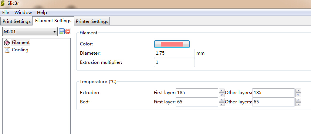Decrease bed other layers temperature
Viewport: 311px width, 134px height.
coord(298,104)
